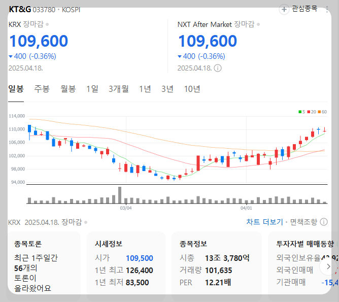
Task: Click the right arrow to scroll info cards
Action: (328, 266)
